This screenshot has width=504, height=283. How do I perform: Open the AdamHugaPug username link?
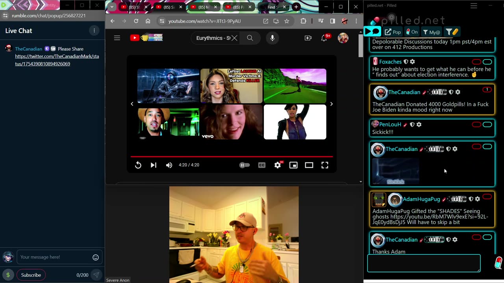point(421,199)
